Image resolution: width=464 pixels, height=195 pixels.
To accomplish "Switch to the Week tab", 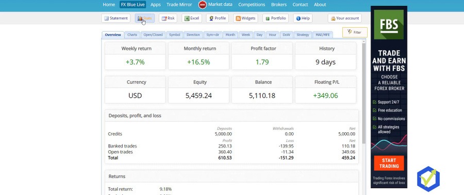I will pyautogui.click(x=246, y=35).
